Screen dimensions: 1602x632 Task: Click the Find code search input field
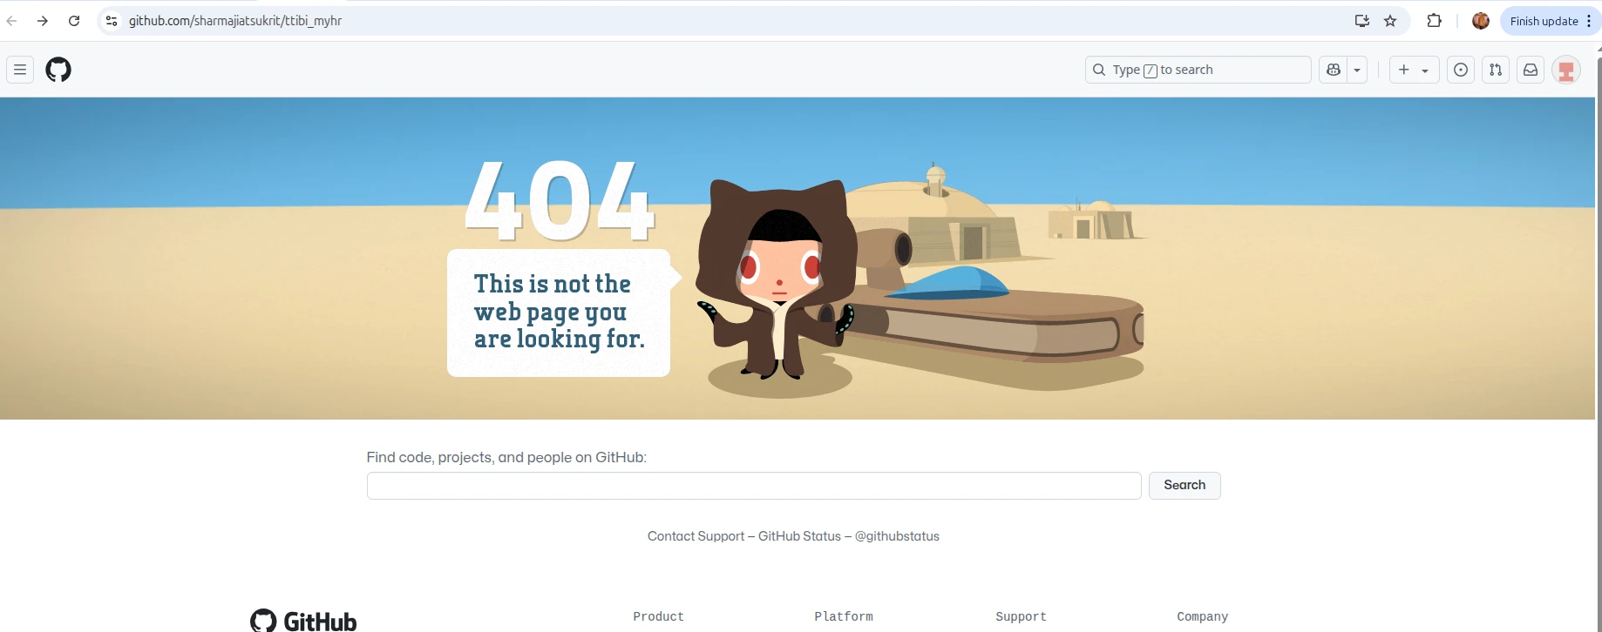pos(754,486)
